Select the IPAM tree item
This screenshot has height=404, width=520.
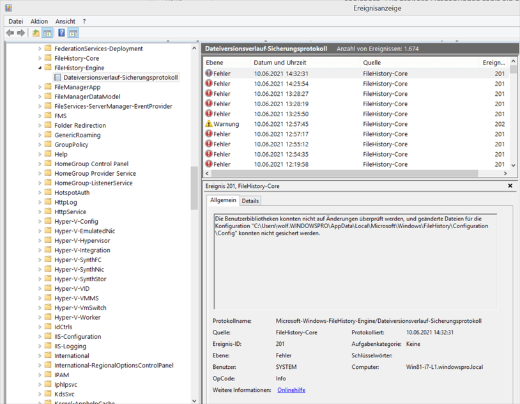(62, 375)
